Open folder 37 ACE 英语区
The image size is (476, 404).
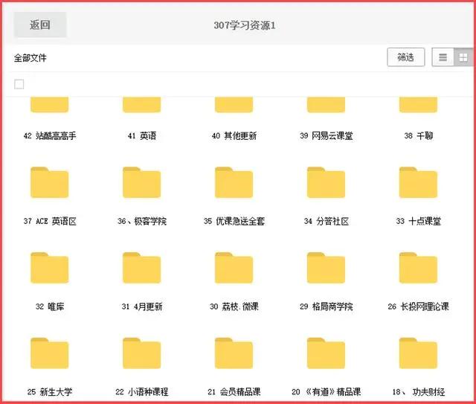pyautogui.click(x=49, y=183)
